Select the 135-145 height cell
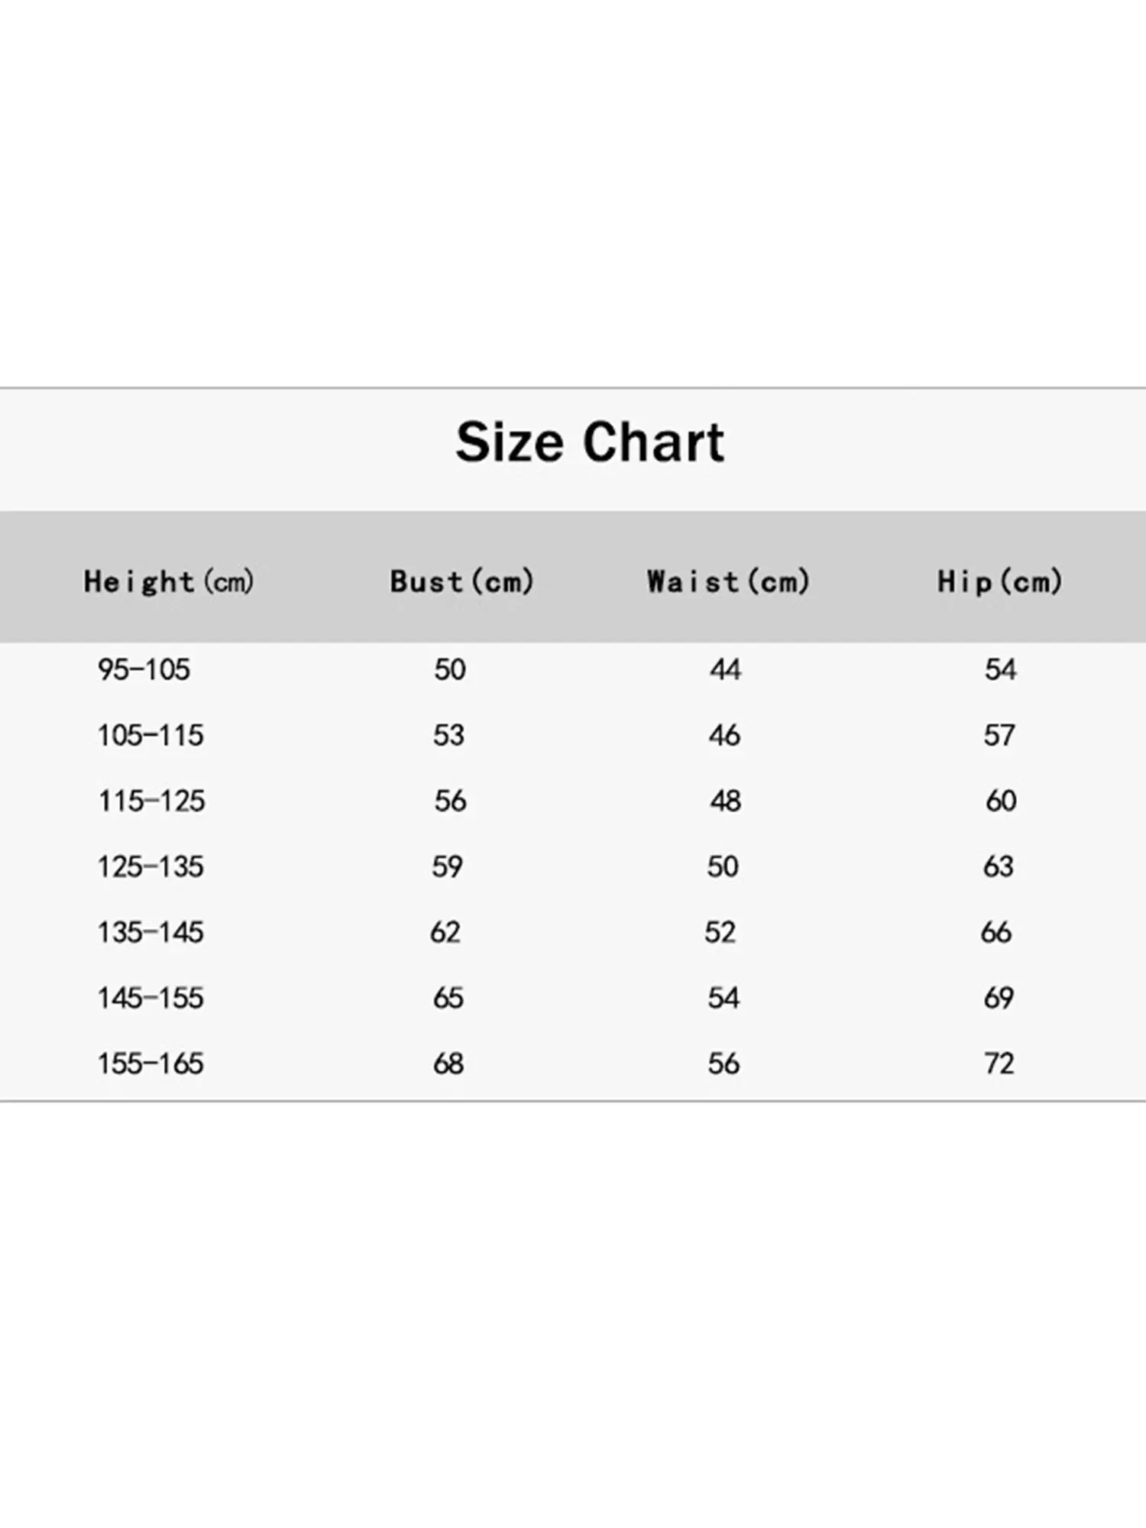 (x=151, y=933)
